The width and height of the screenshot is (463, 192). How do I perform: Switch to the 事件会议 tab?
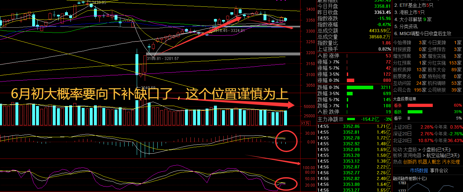pos(439,171)
